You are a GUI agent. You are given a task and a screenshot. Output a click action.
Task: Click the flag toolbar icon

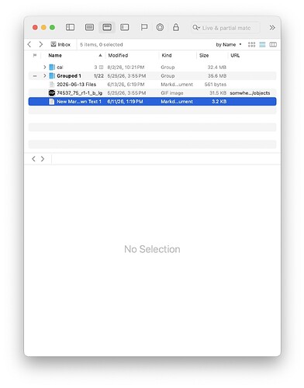(144, 27)
